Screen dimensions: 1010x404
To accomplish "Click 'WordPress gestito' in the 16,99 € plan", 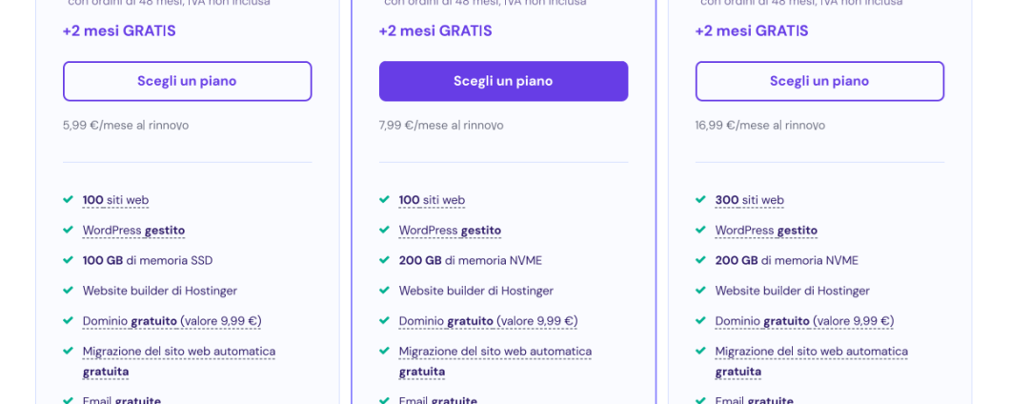I will (x=766, y=231).
